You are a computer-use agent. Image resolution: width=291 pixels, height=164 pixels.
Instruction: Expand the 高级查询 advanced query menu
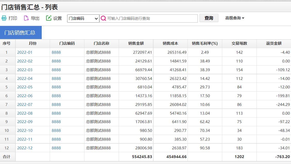pos(235,18)
